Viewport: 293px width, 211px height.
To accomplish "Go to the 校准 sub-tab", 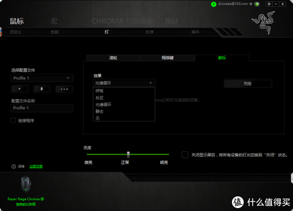I will 149,32.
